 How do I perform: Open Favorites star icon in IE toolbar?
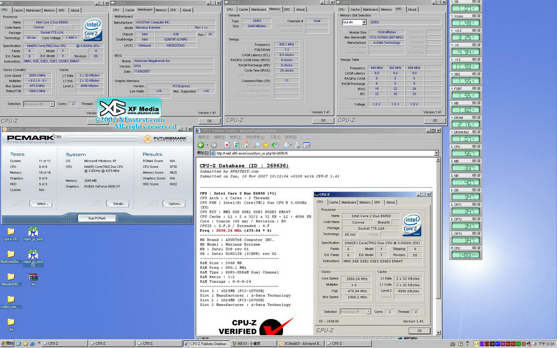266,145
